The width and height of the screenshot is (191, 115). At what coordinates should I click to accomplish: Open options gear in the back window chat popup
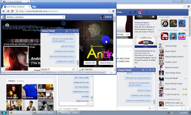(150, 70)
